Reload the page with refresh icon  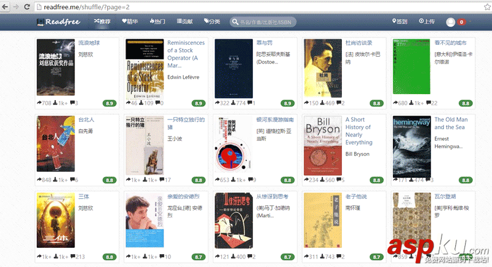27,7
